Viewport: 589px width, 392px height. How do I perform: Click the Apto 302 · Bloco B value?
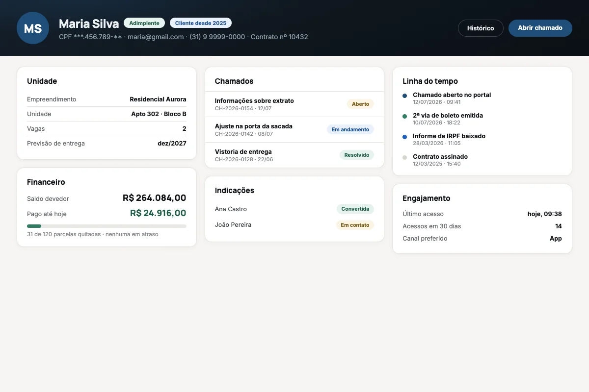[x=159, y=114]
